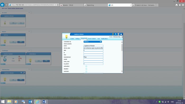The width and height of the screenshot is (185, 104).
Task: Click the dialog scrollbar up arrow
Action: point(122,42)
